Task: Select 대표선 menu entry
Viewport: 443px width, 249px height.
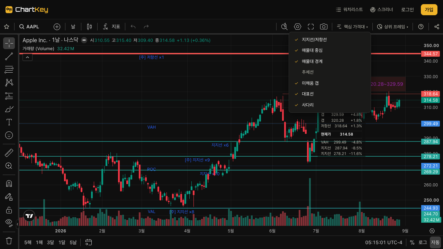Action: click(x=330, y=94)
